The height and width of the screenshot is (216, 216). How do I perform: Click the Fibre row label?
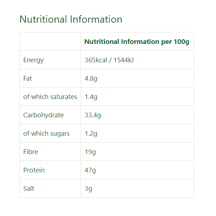[x=31, y=152]
